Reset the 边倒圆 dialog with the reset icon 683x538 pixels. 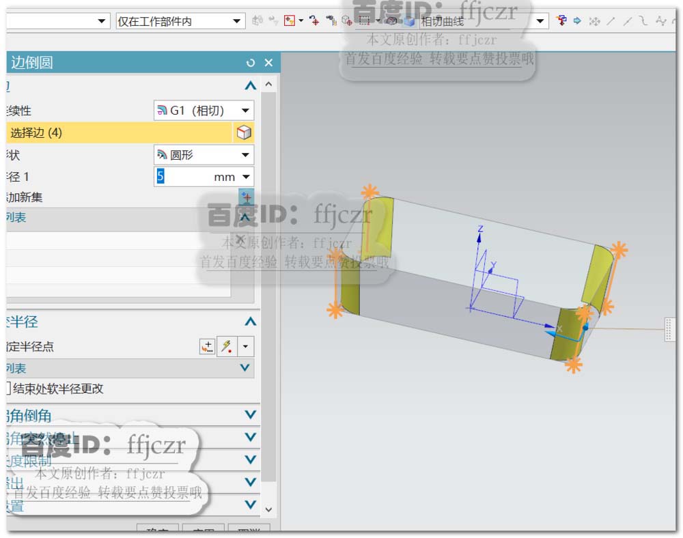coord(251,63)
